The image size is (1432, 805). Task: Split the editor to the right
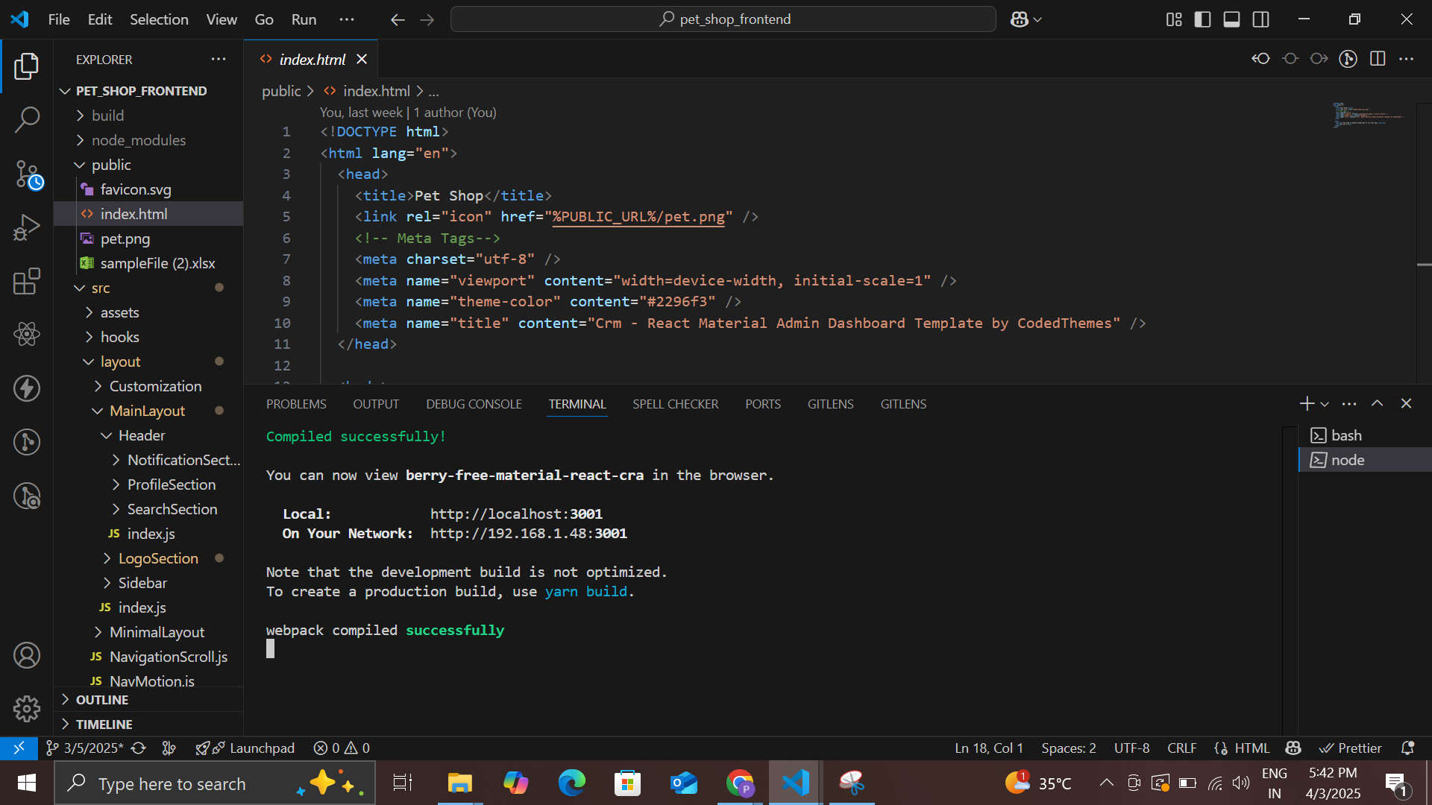1378,59
